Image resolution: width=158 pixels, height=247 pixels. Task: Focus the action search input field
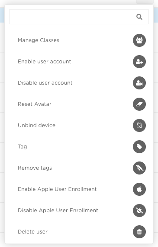(79, 16)
